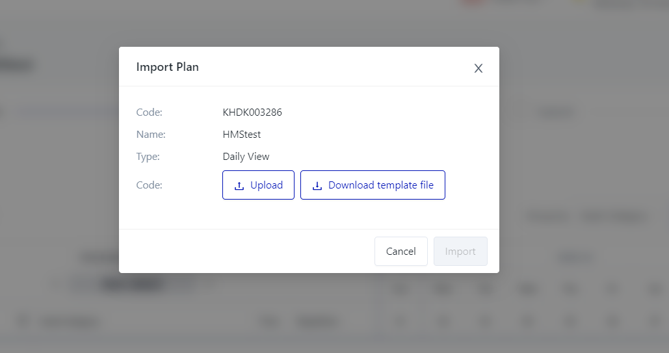Cancel the plan import
This screenshot has height=353, width=669.
[400, 252]
